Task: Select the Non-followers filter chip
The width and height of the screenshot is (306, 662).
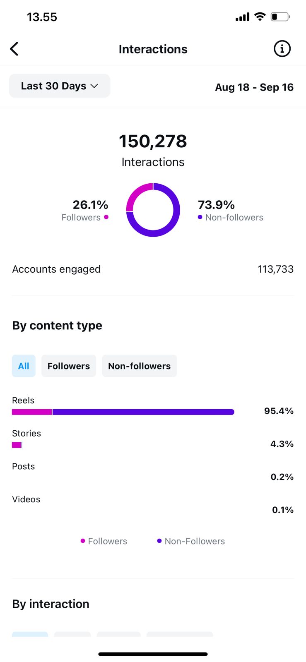Action: 139,366
